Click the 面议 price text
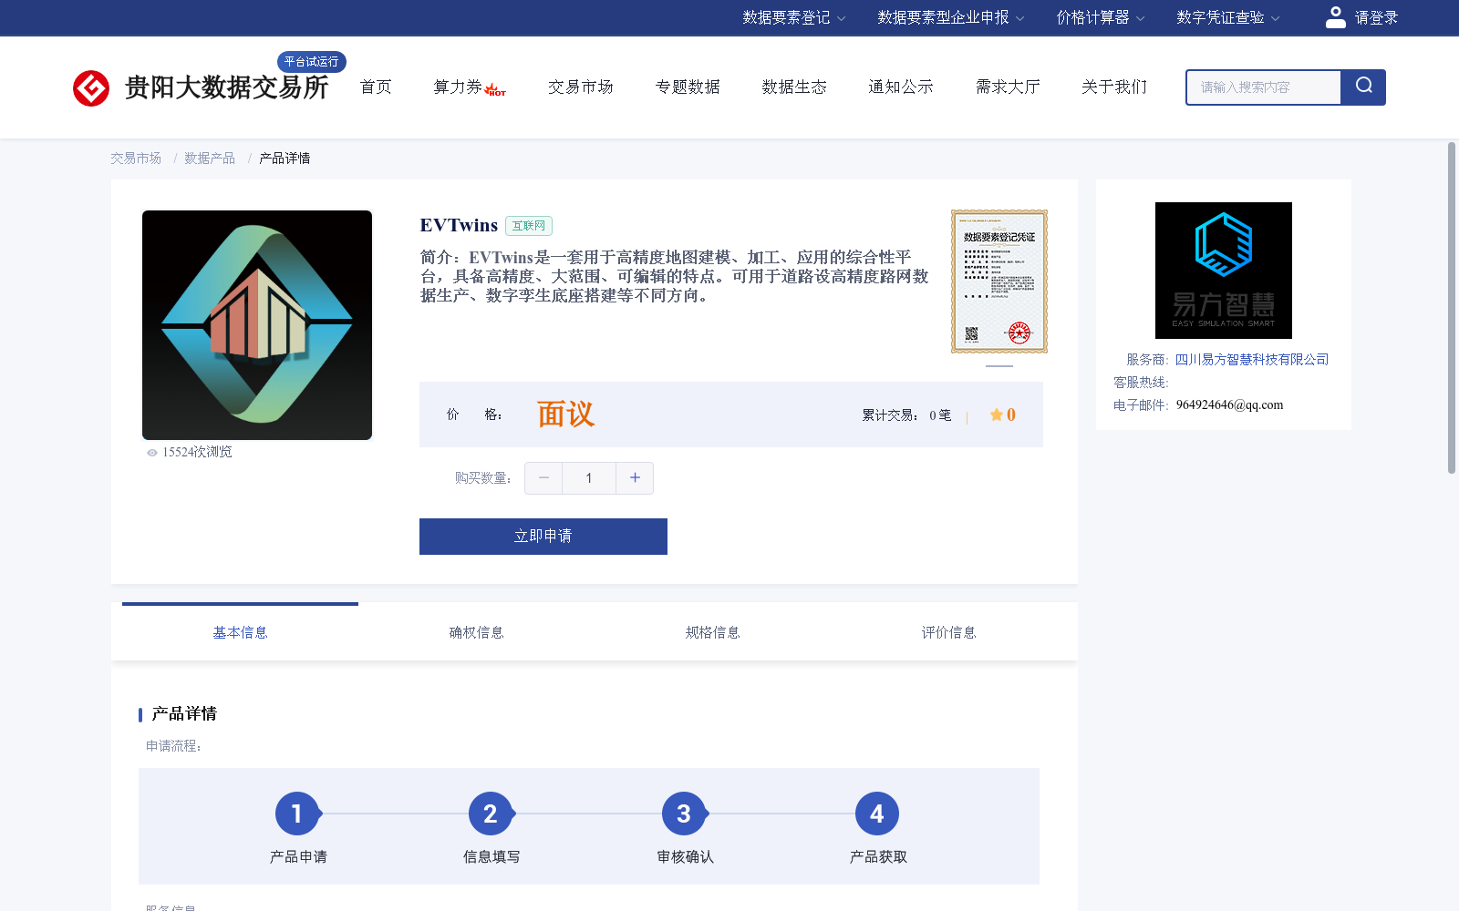Viewport: 1459px width, 911px height. pos(565,415)
